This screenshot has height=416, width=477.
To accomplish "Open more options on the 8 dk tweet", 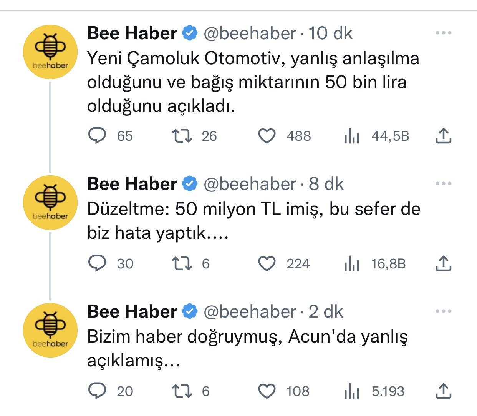I will [x=443, y=184].
